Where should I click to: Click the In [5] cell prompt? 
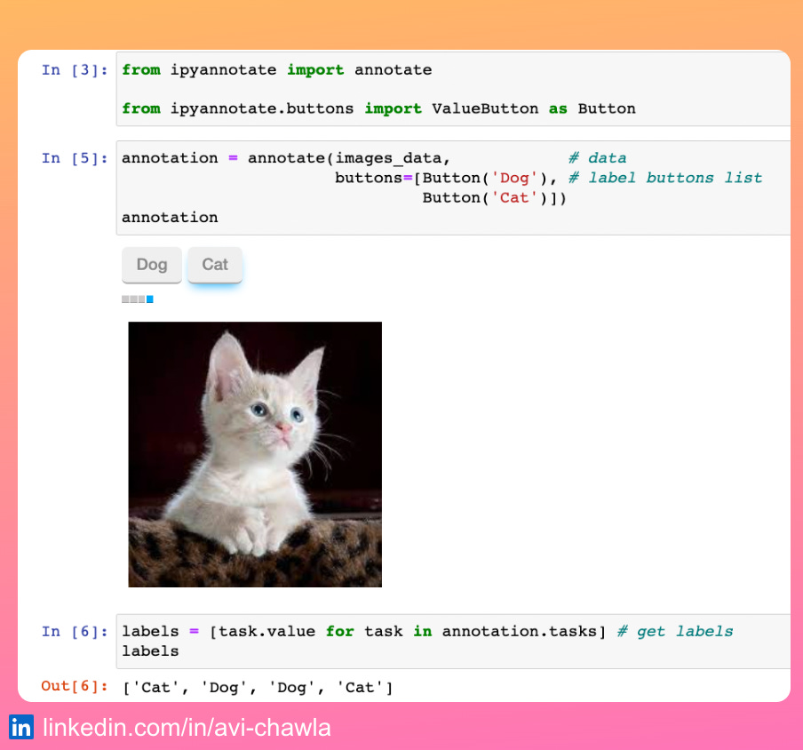[x=74, y=158]
